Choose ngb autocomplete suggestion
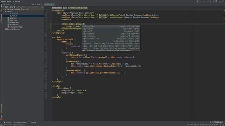This screenshot has width=225, height=126. click(111, 41)
